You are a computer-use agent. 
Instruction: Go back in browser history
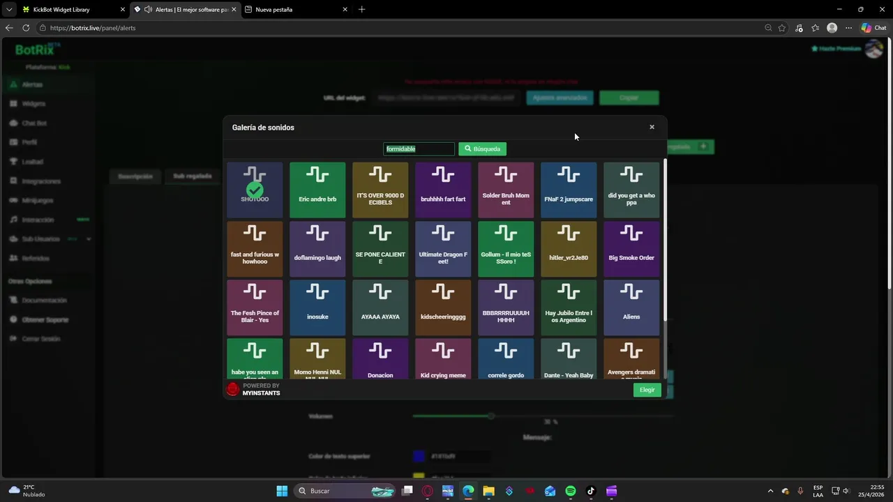(9, 28)
